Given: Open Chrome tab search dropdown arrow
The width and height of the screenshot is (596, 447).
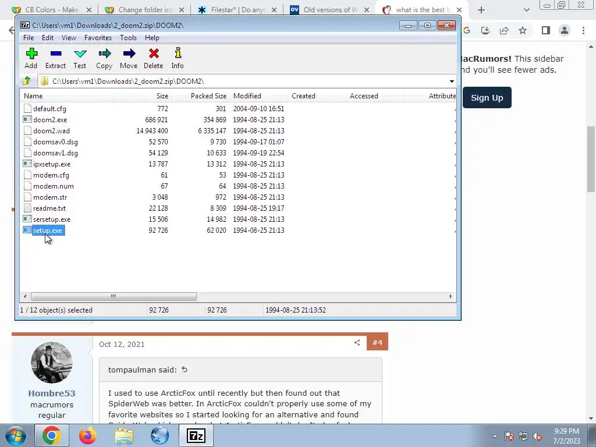Looking at the screenshot, I should [x=526, y=10].
